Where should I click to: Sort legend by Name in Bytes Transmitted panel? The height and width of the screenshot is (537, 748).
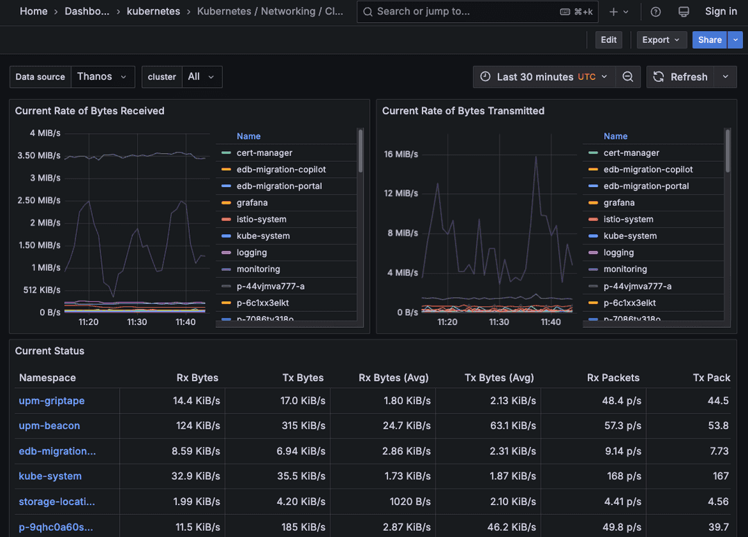point(616,136)
